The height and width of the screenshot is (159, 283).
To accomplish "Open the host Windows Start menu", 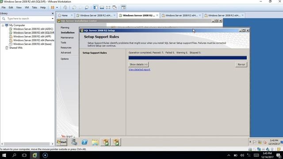I will click(x=4, y=155).
